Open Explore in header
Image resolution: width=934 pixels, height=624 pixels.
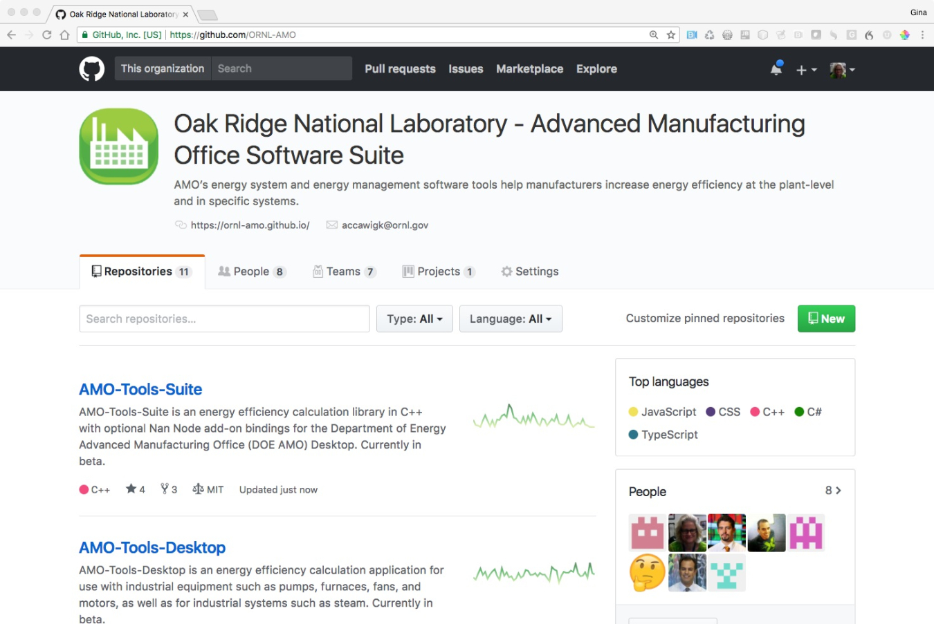[x=596, y=69]
